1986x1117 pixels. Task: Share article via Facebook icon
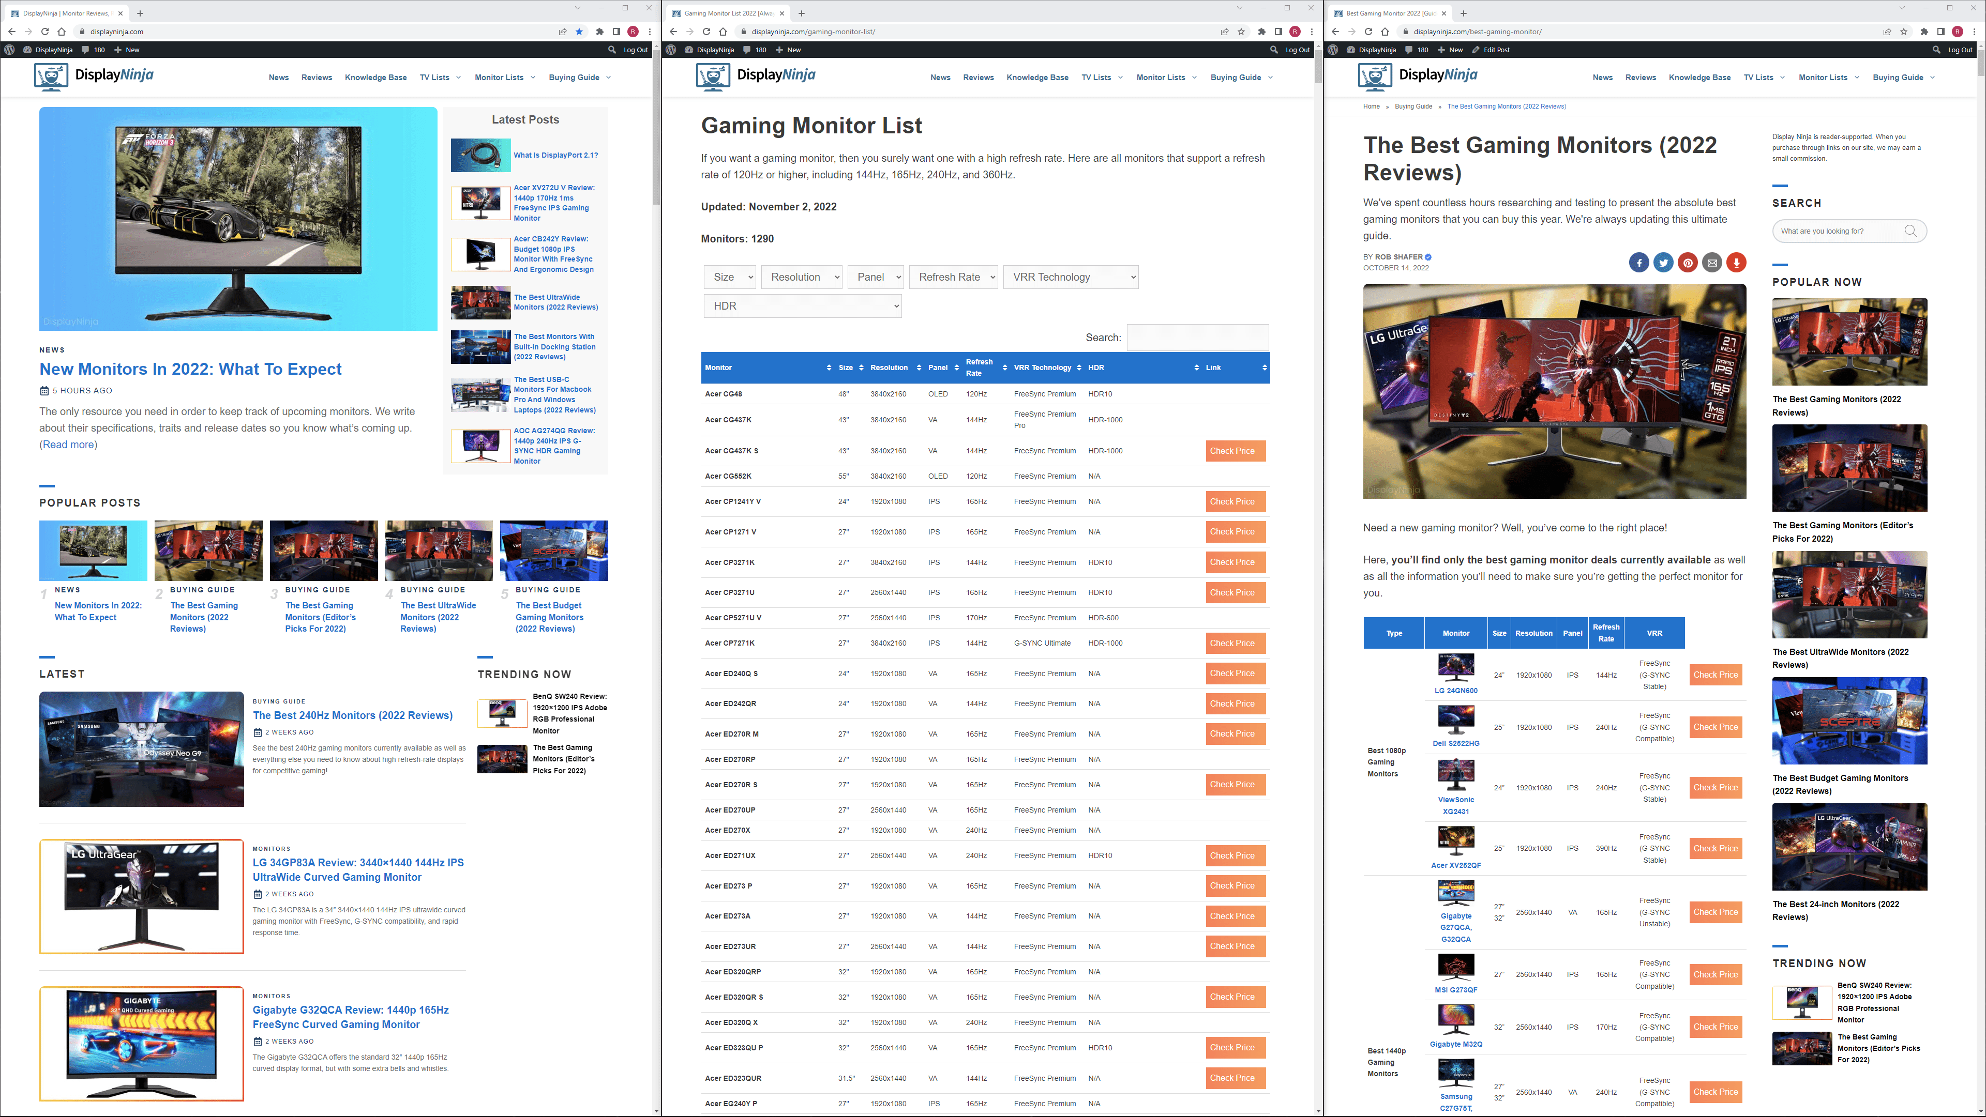[x=1639, y=263]
